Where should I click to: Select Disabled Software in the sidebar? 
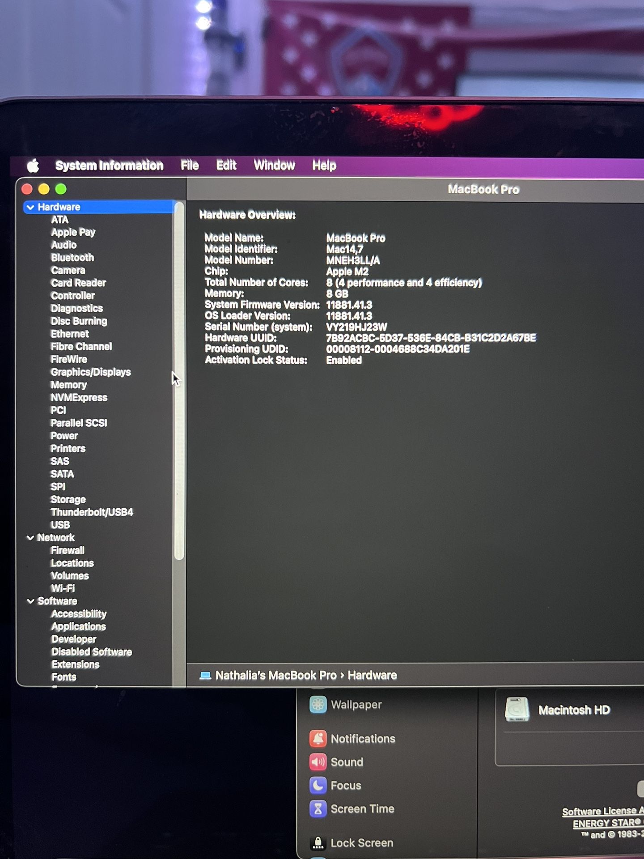[x=92, y=652]
